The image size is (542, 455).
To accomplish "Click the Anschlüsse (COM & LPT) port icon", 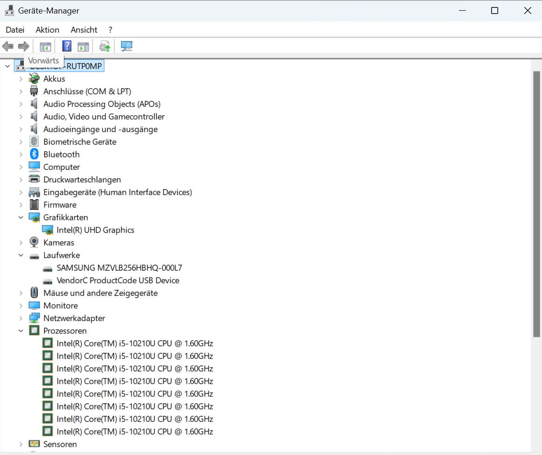I will point(34,91).
